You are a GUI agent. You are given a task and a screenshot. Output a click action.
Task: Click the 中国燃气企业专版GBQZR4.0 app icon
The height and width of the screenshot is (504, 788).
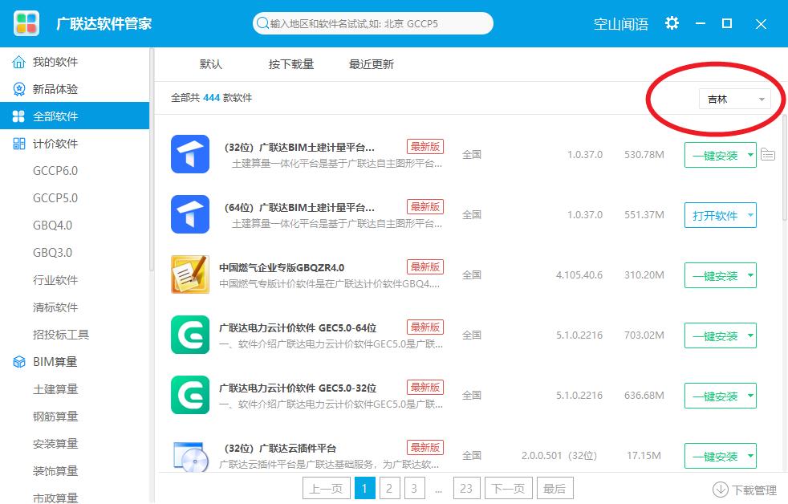tap(190, 274)
